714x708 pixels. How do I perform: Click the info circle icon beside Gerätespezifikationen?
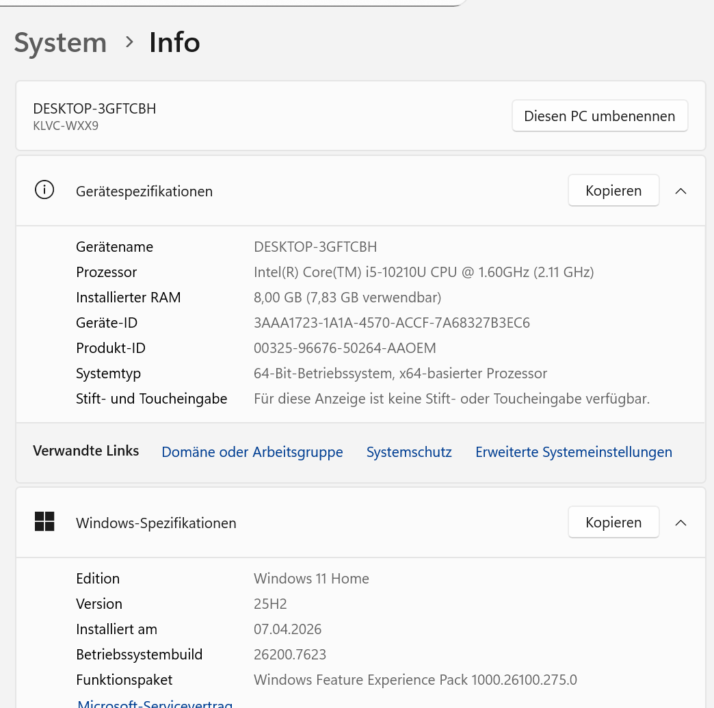[x=44, y=190]
